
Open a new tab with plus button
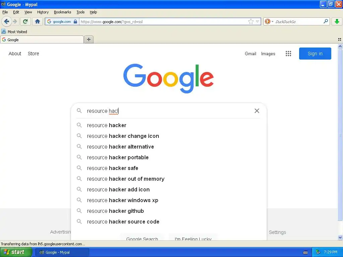[88, 39]
